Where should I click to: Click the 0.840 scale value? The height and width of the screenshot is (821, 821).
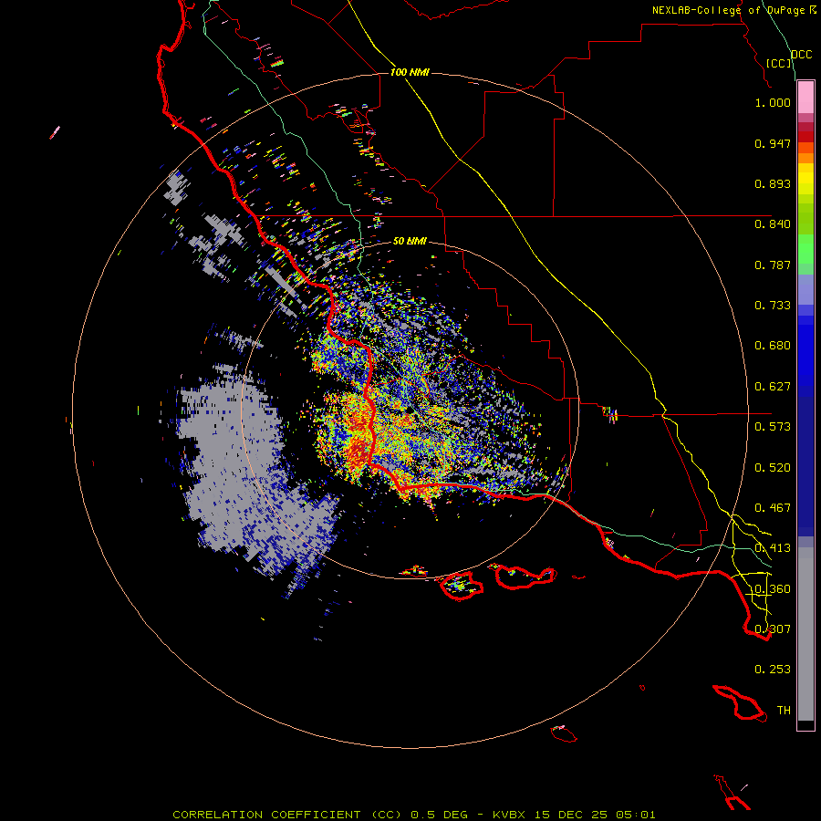[x=773, y=224]
